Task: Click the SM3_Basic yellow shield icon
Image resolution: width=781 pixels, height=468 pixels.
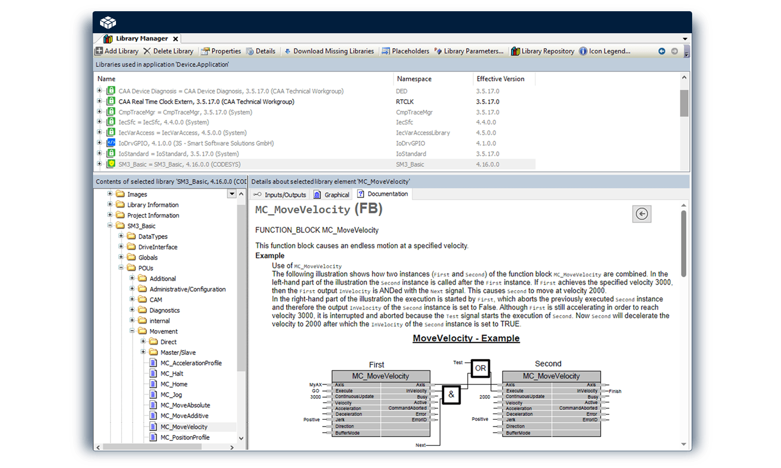Action: pos(111,164)
